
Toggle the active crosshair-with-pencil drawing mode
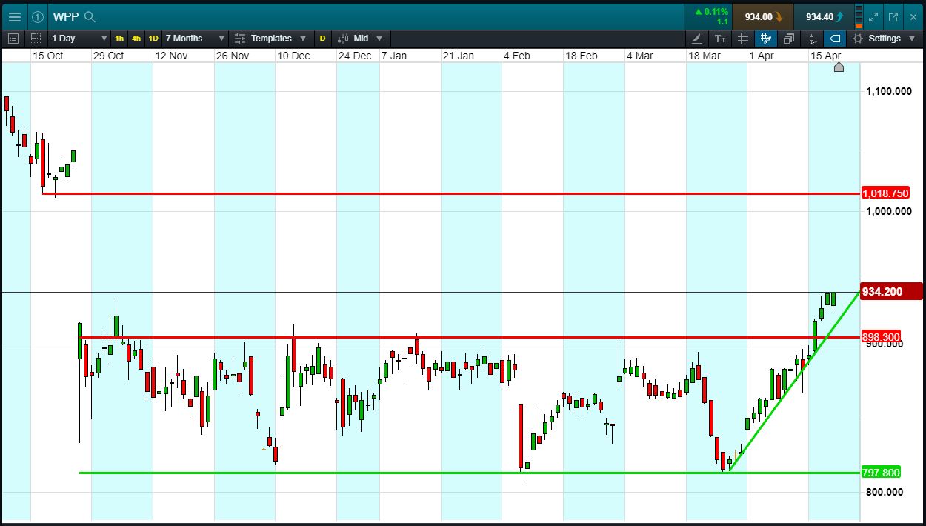tap(766, 39)
